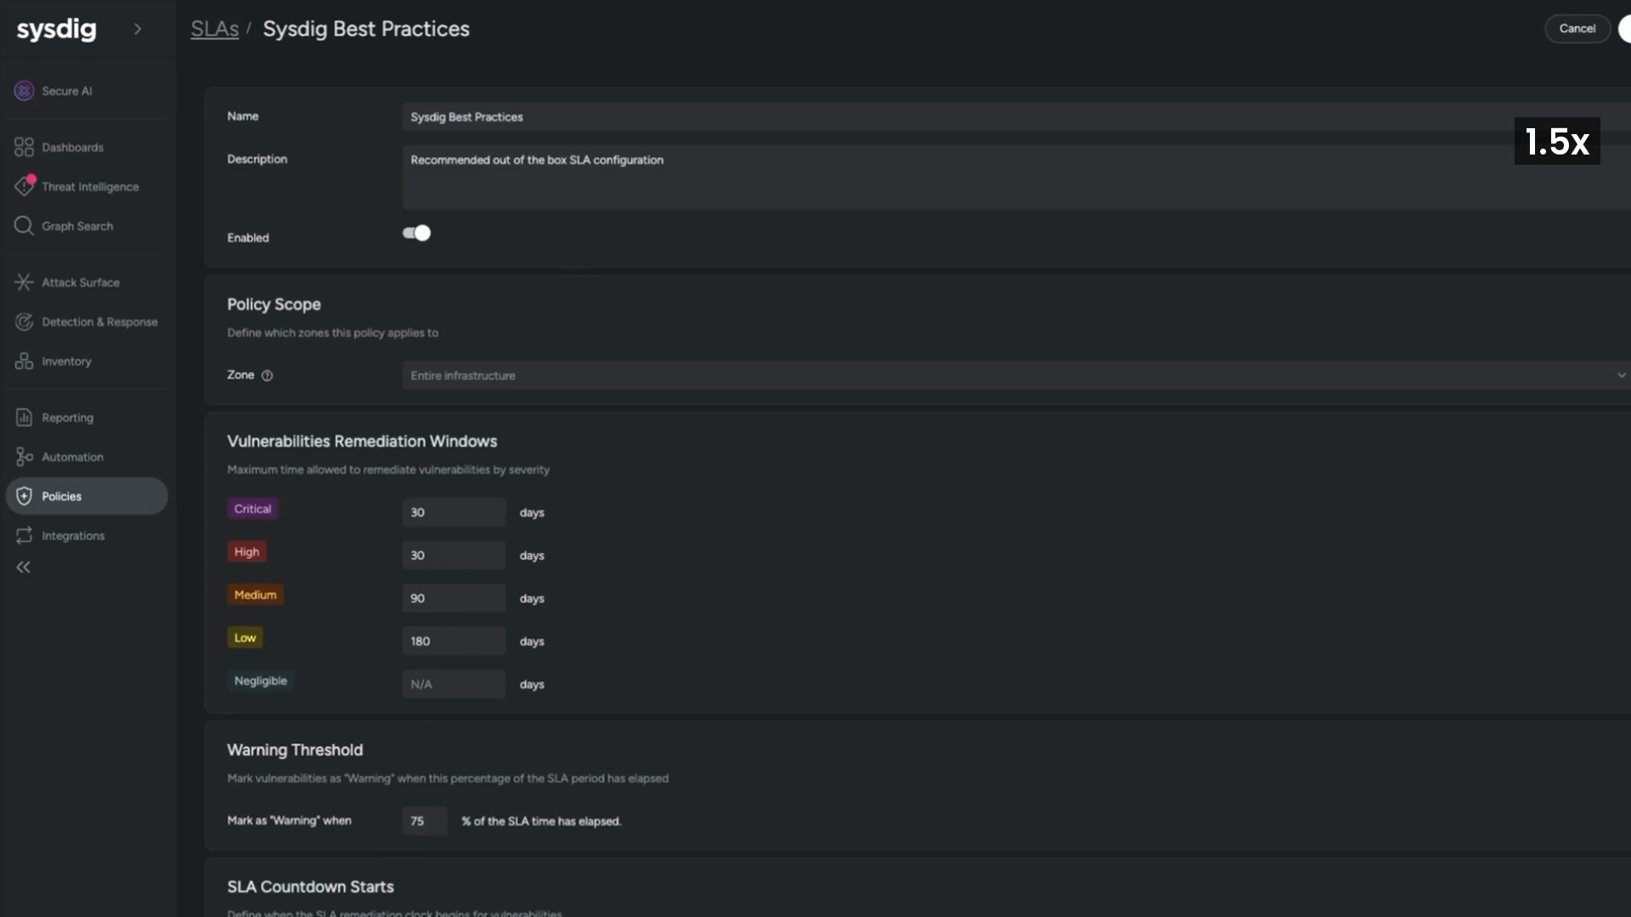Open the Reporting chart icon

click(x=24, y=417)
